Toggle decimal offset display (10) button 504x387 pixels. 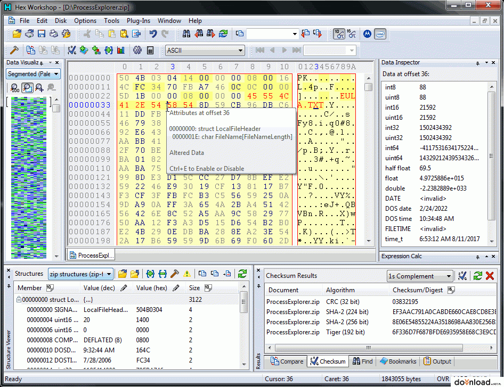pos(339,34)
